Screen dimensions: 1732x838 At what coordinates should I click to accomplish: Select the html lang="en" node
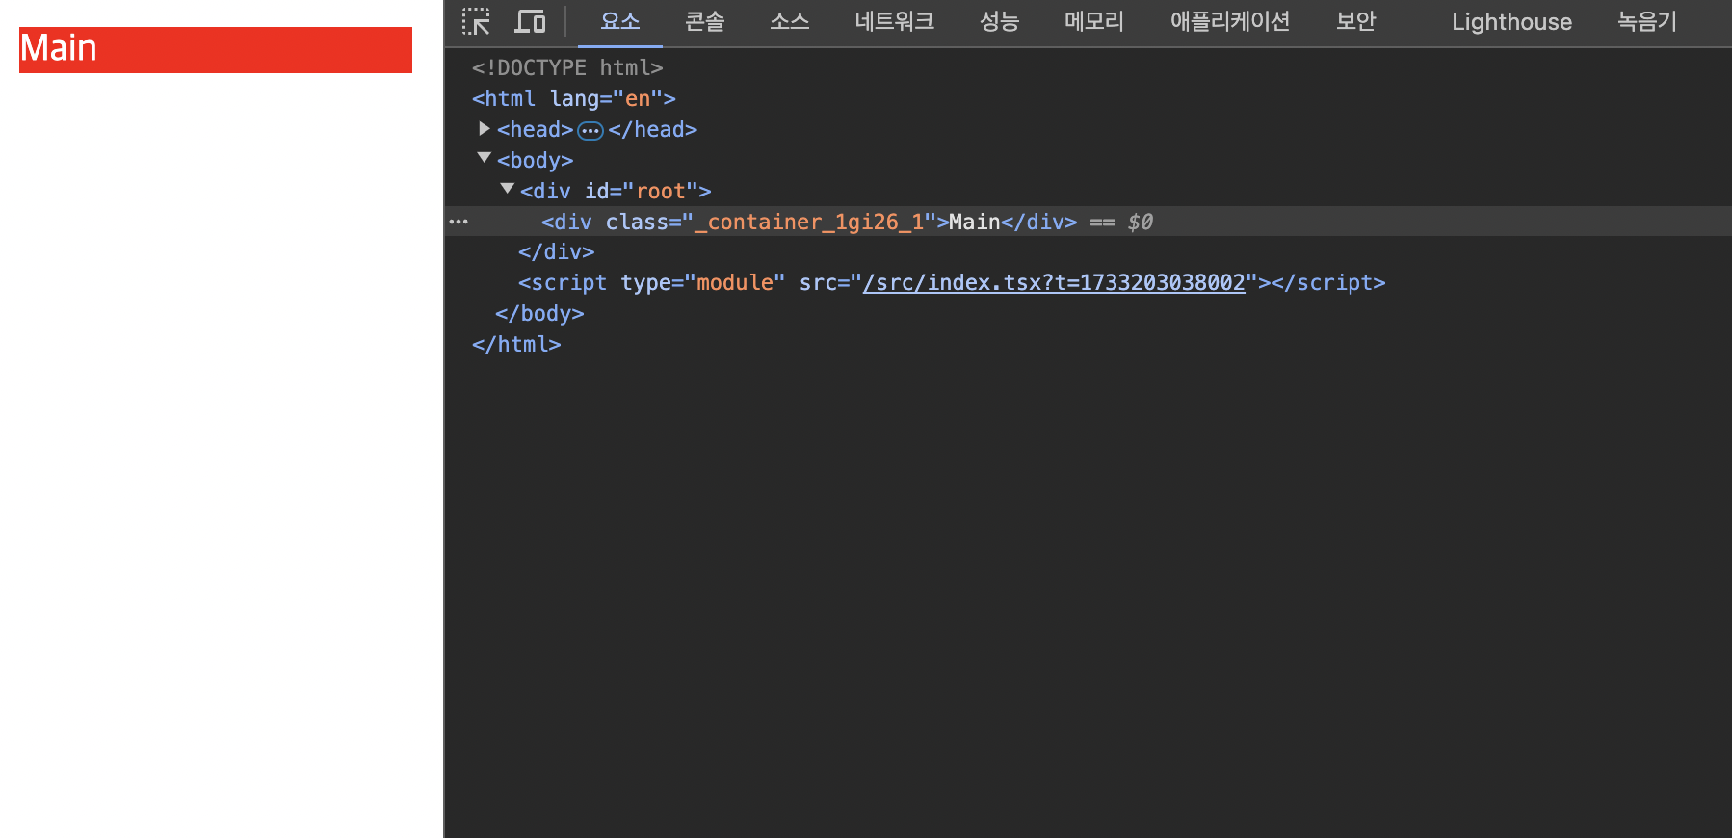tap(574, 98)
